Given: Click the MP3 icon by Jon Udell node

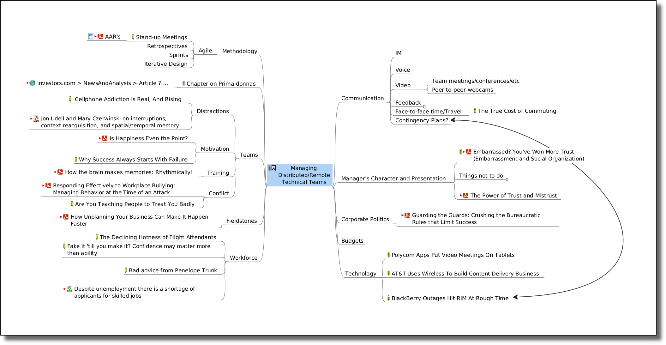Looking at the screenshot, I should 36,119.
